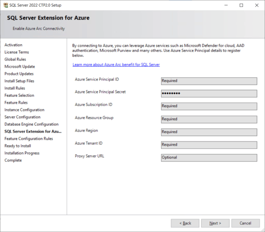
Task: Select the License Terms step
Action: coord(17,52)
